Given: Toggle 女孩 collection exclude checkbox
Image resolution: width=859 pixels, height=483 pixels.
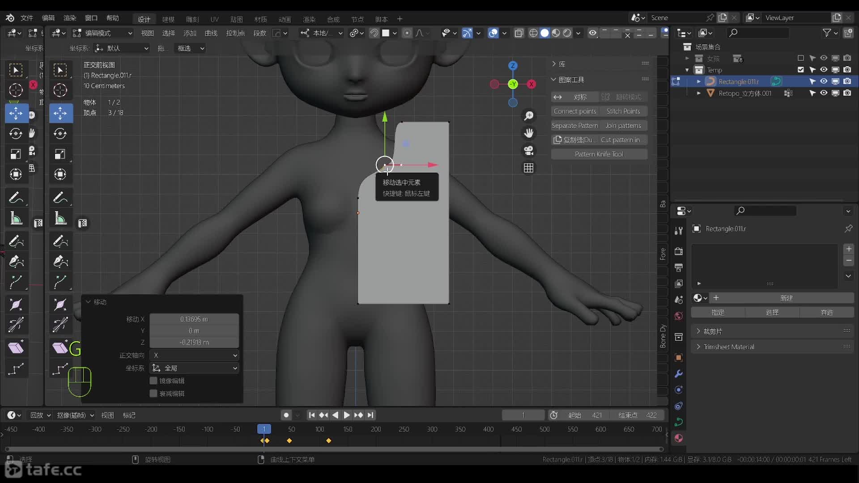Looking at the screenshot, I should (x=801, y=58).
